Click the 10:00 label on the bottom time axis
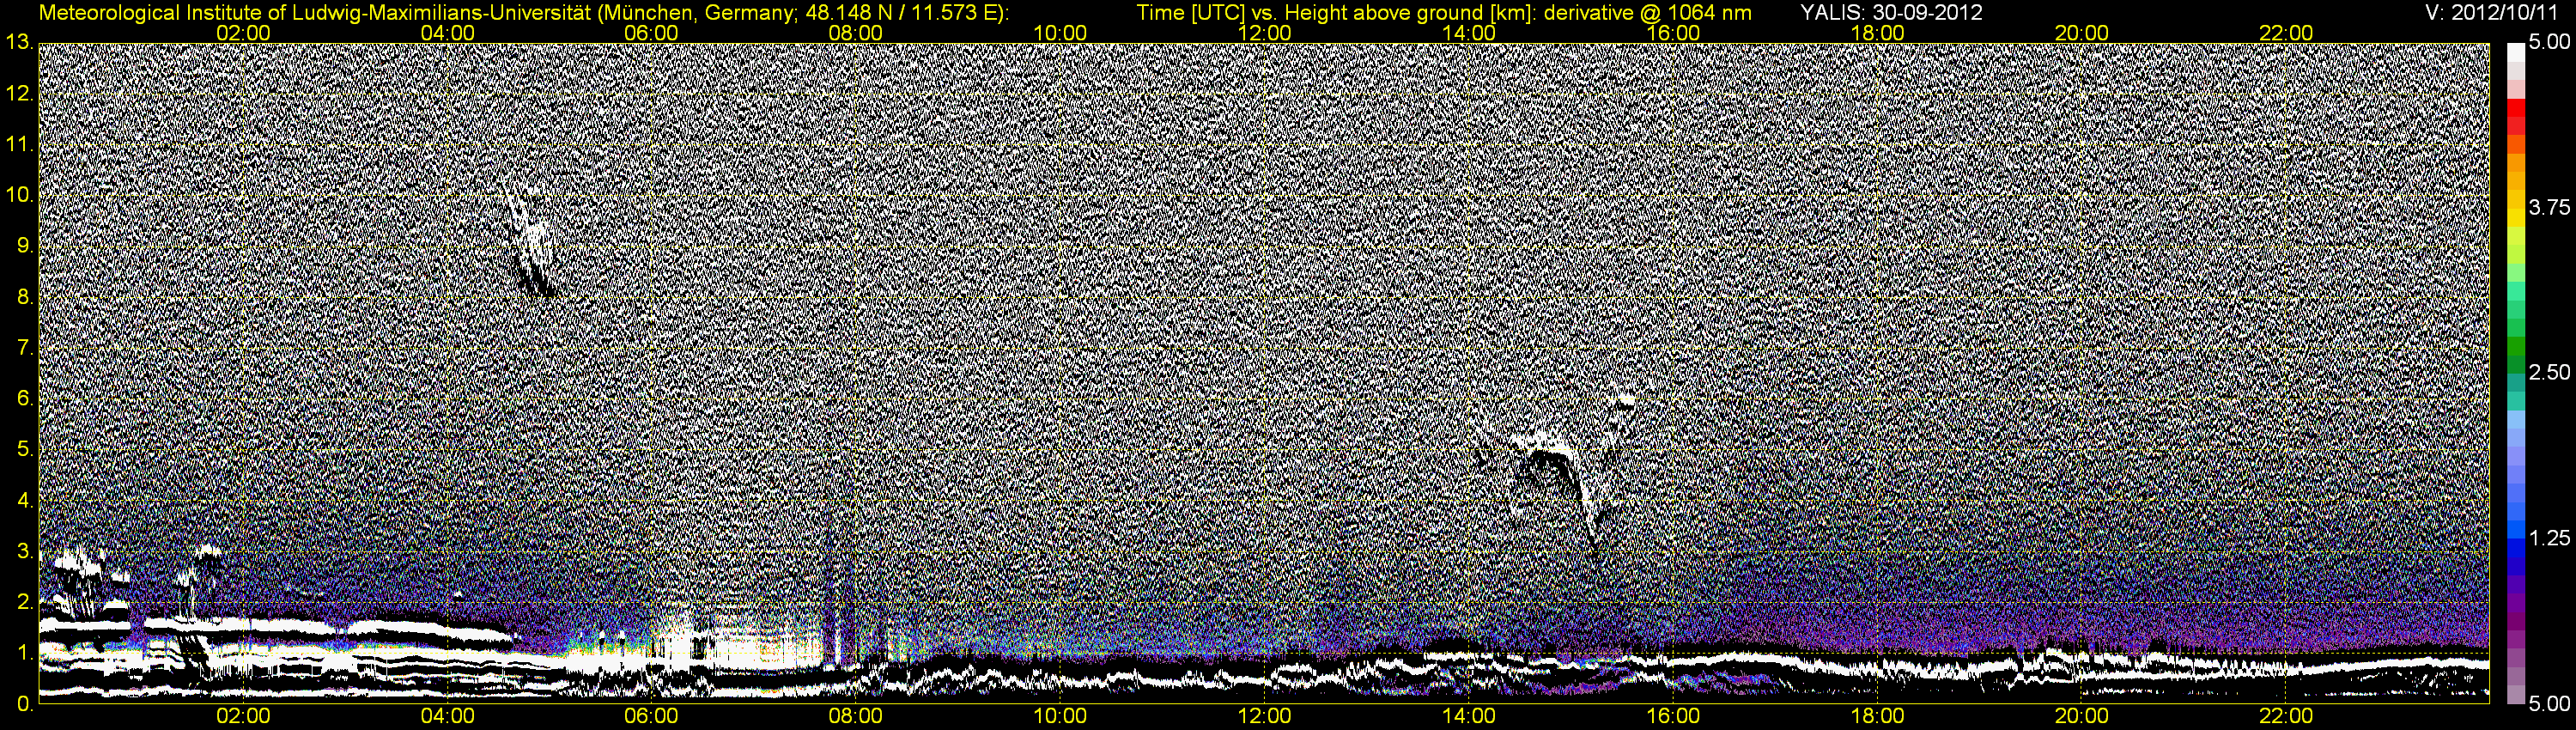The width and height of the screenshot is (2576, 730). pos(1060,716)
